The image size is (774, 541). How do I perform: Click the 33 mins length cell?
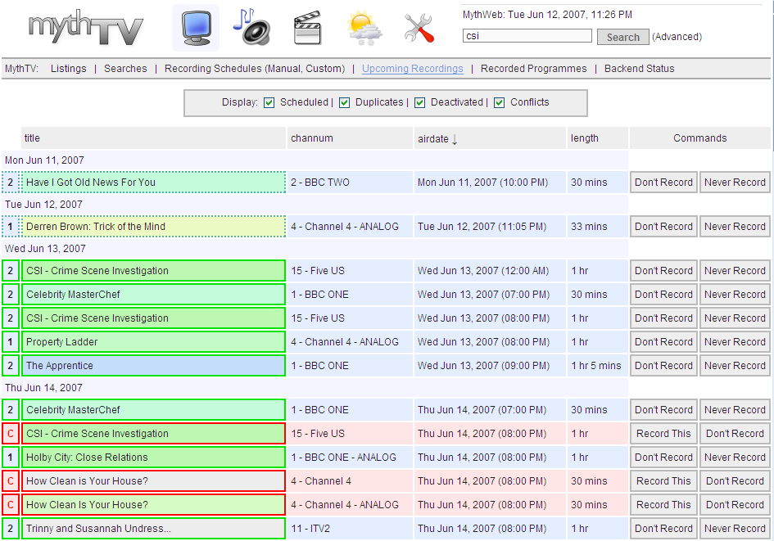click(597, 227)
